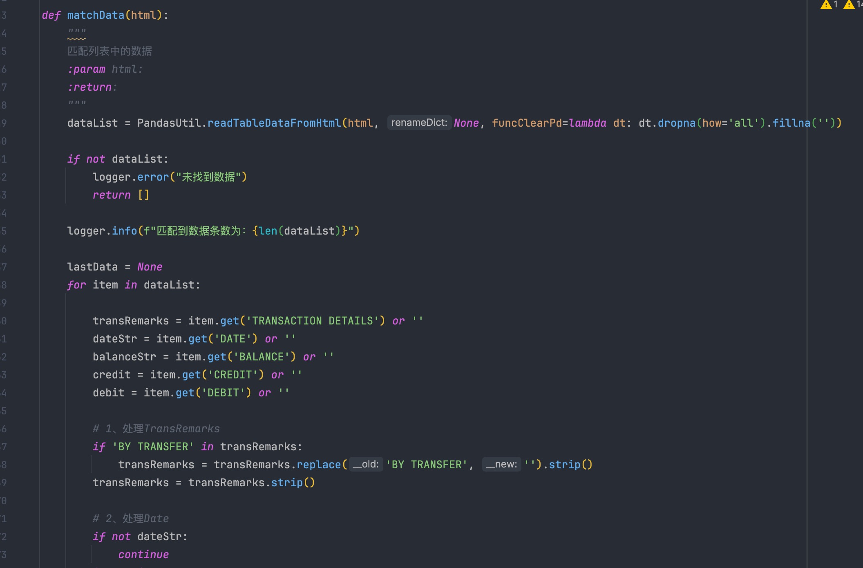This screenshot has height=568, width=863.
Task: Click the 'DEBIT' string literal
Action: click(223, 393)
